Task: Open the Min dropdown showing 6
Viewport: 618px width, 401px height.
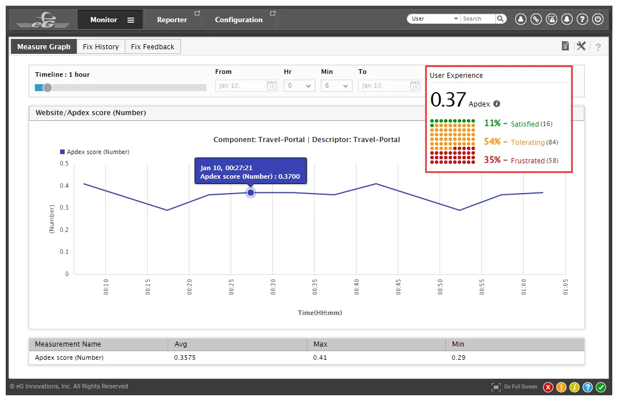Action: click(336, 86)
